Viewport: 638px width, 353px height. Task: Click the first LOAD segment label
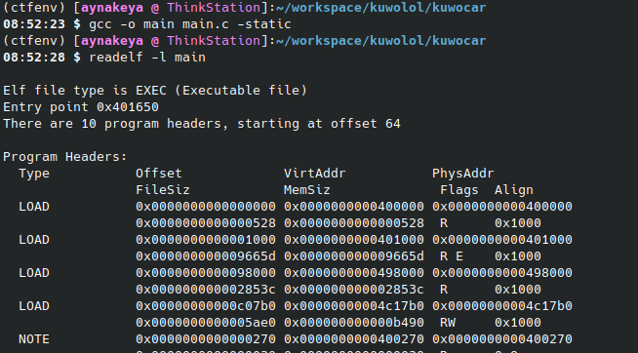click(34, 207)
